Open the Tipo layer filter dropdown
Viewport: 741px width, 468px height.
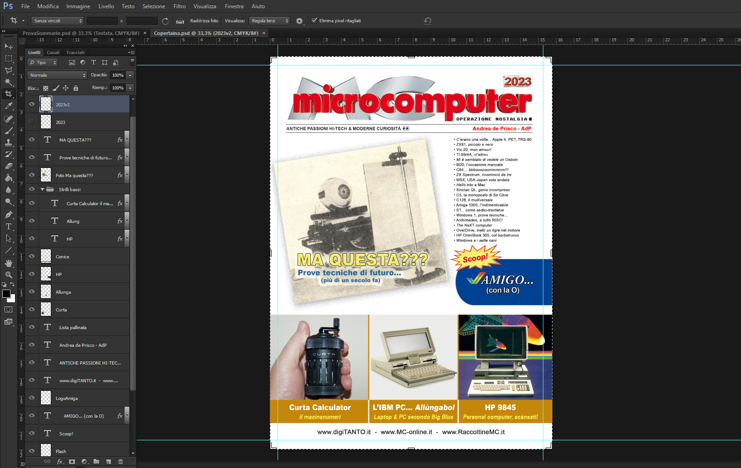pos(43,63)
